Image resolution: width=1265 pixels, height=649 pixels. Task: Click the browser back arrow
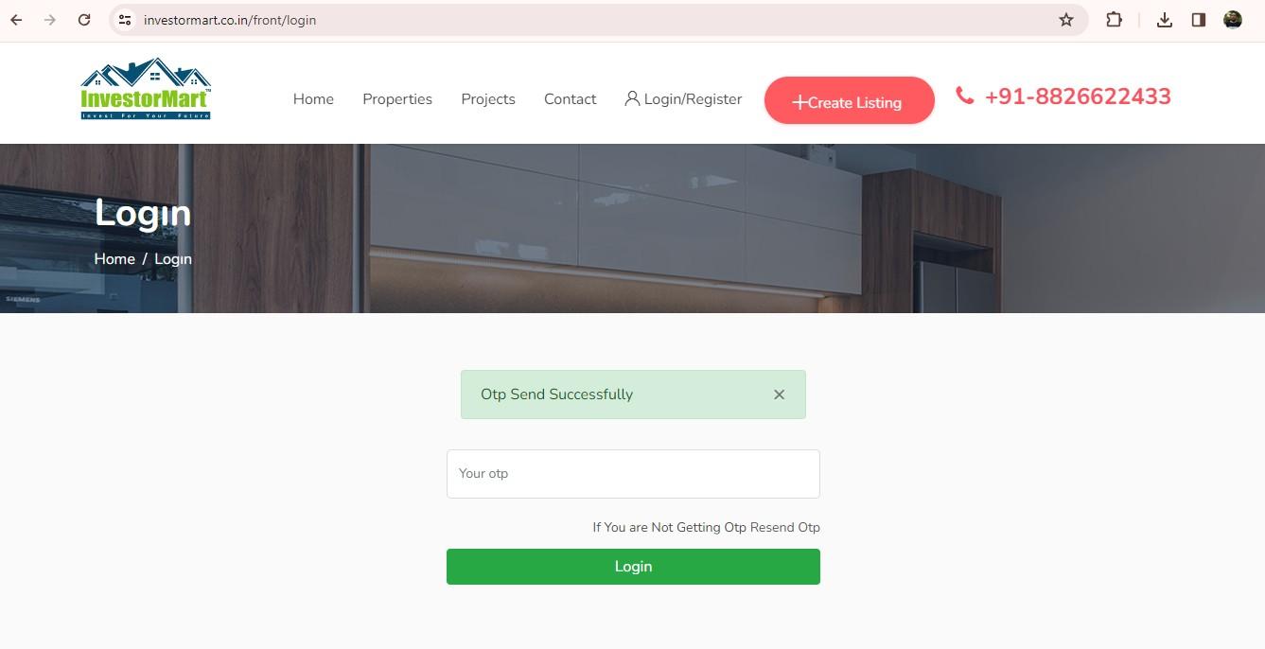pyautogui.click(x=16, y=20)
